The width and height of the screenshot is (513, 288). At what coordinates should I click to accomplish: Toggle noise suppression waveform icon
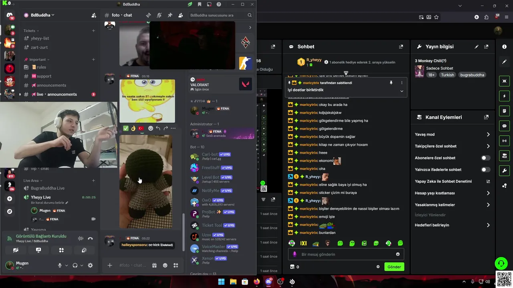point(81,238)
